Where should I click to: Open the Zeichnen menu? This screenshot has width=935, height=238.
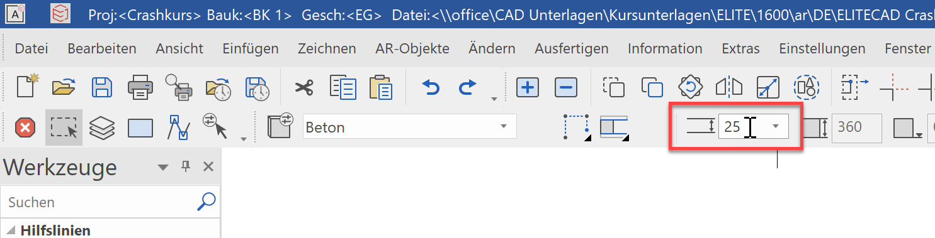click(327, 48)
